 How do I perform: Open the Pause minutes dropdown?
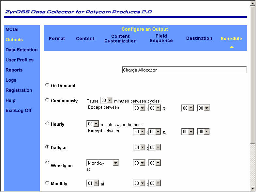[x=106, y=100]
